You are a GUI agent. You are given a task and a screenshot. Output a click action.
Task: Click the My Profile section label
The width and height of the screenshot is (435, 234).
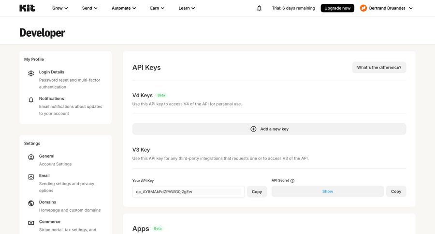34,59
